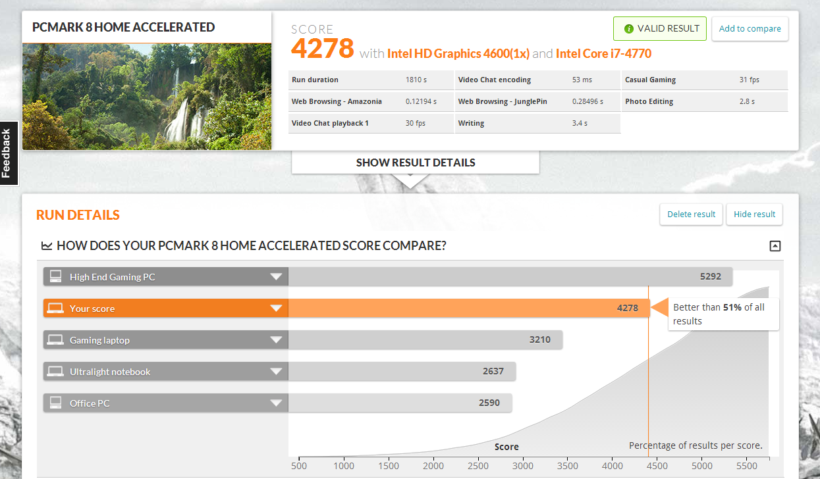
Task: Click the Gaming laptop device icon
Action: 56,340
